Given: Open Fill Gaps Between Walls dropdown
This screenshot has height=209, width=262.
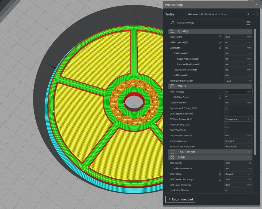Looking at the screenshot, I should [x=238, y=119].
